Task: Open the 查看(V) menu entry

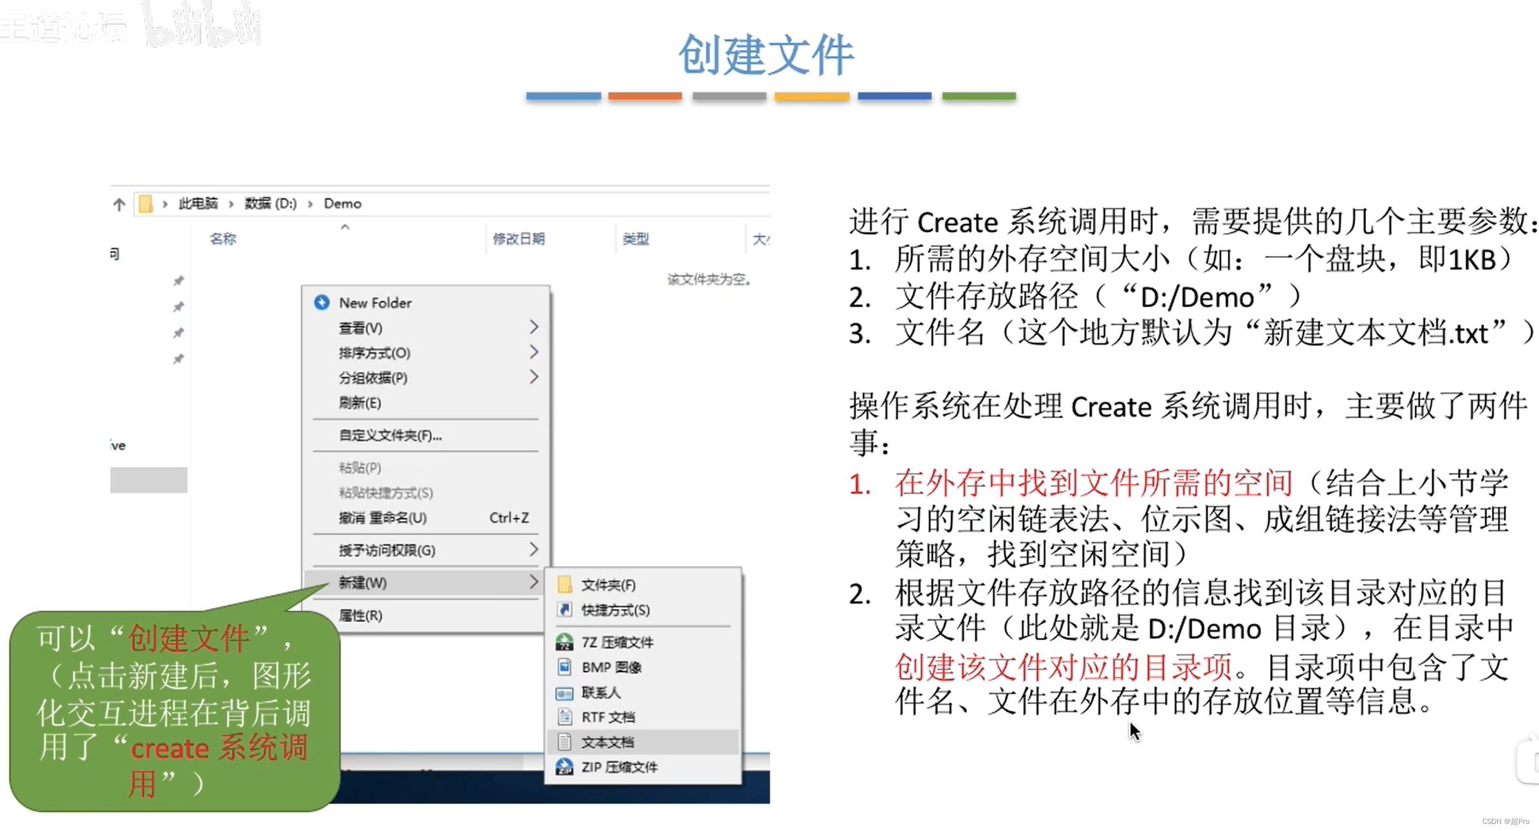Action: point(426,328)
